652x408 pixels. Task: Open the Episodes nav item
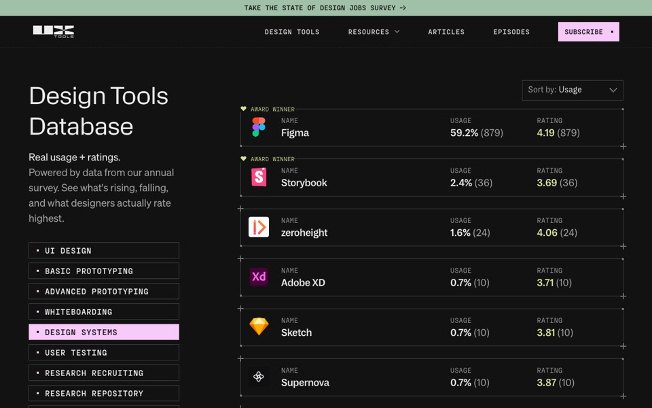(511, 32)
